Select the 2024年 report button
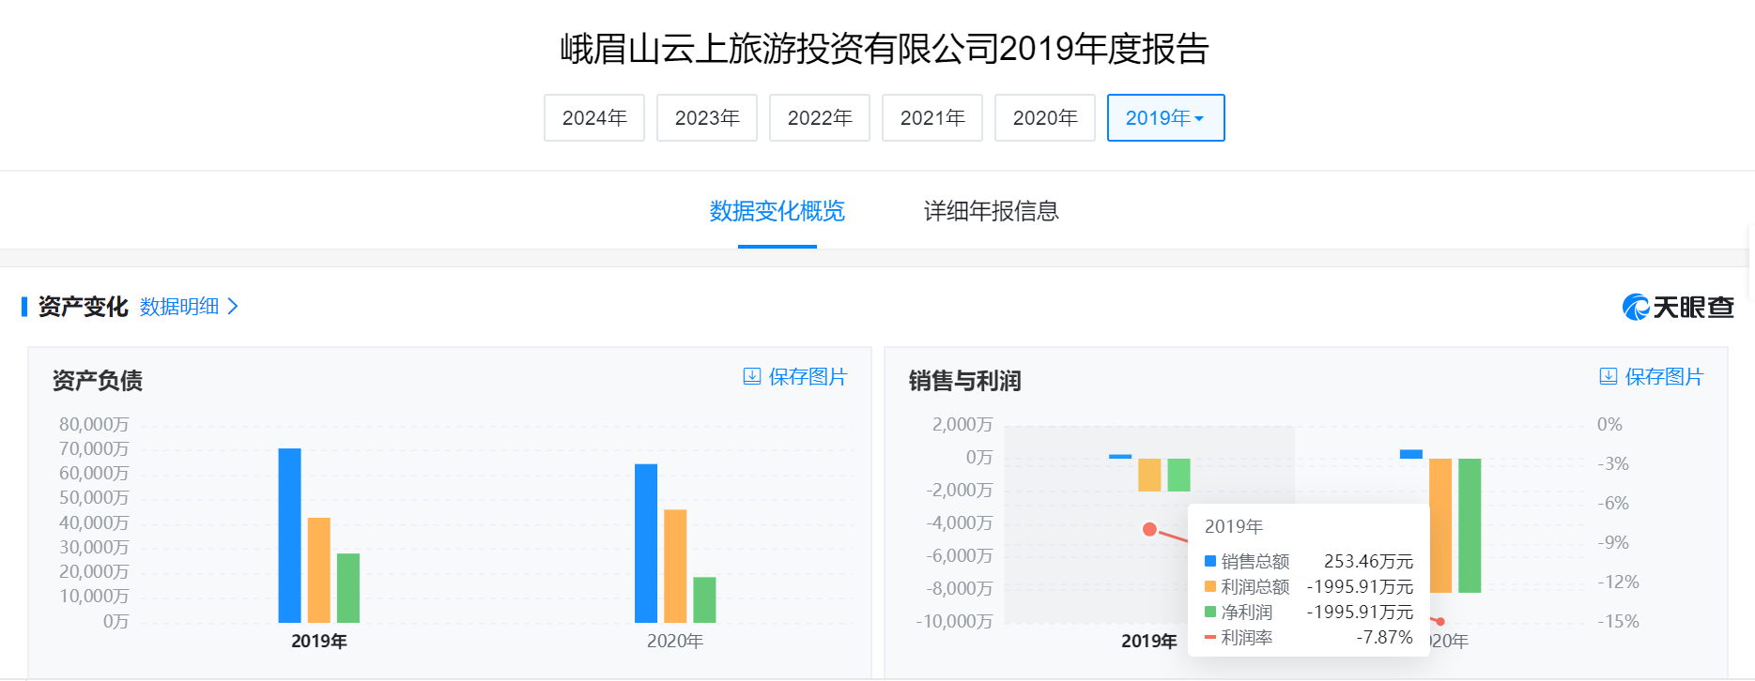The image size is (1755, 681). pos(594,118)
